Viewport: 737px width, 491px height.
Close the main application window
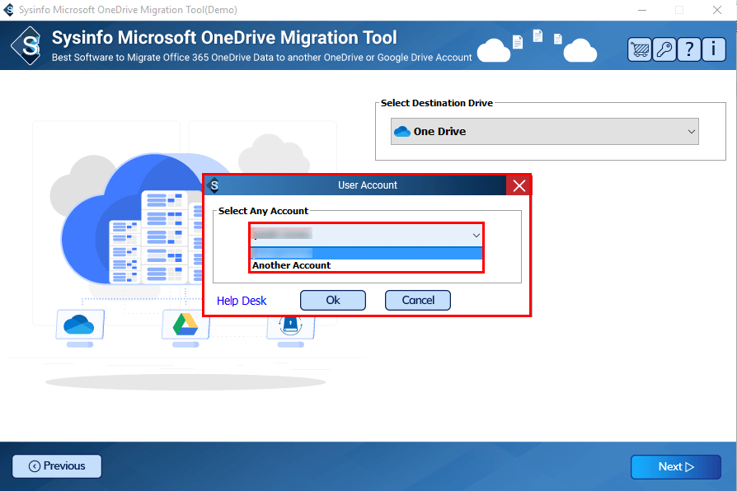pyautogui.click(x=716, y=10)
